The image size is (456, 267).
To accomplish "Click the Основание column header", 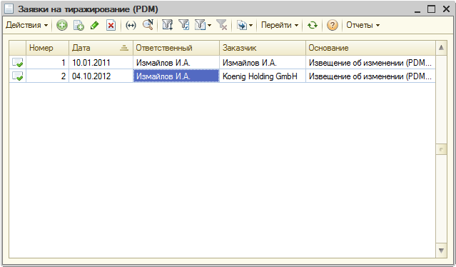I will [x=370, y=48].
